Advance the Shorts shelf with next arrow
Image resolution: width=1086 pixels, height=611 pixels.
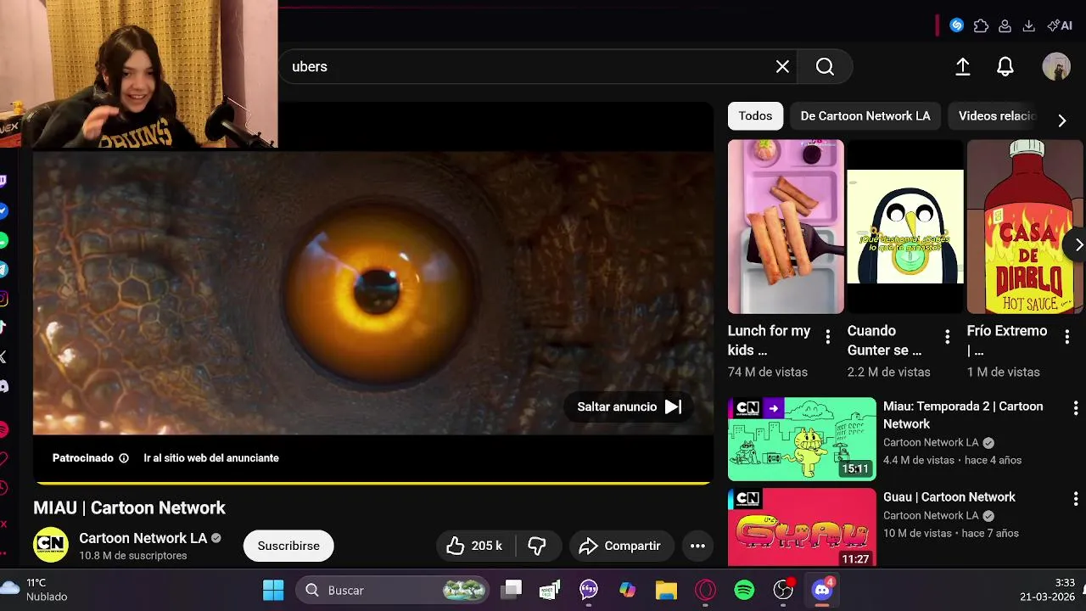pyautogui.click(x=1078, y=244)
